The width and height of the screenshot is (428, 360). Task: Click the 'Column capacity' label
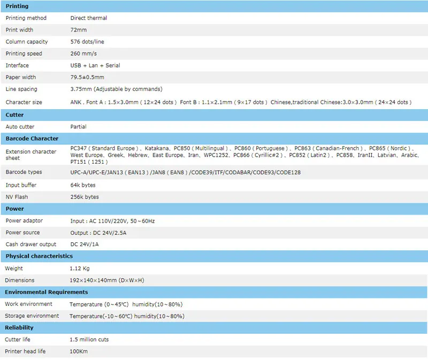click(x=26, y=42)
